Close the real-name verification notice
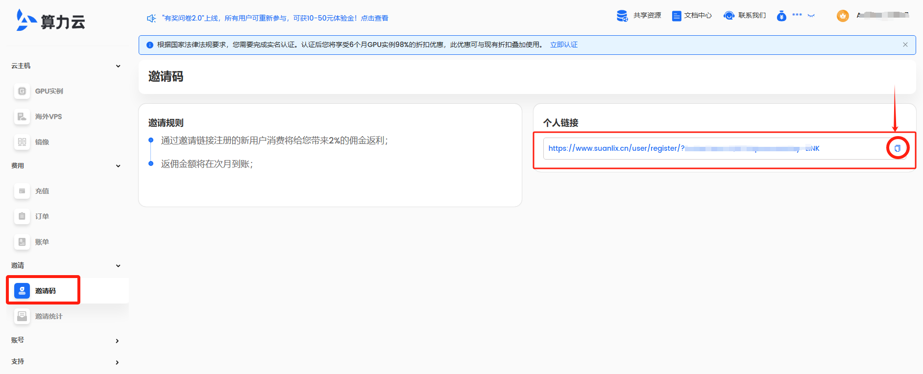The image size is (923, 374). [905, 45]
